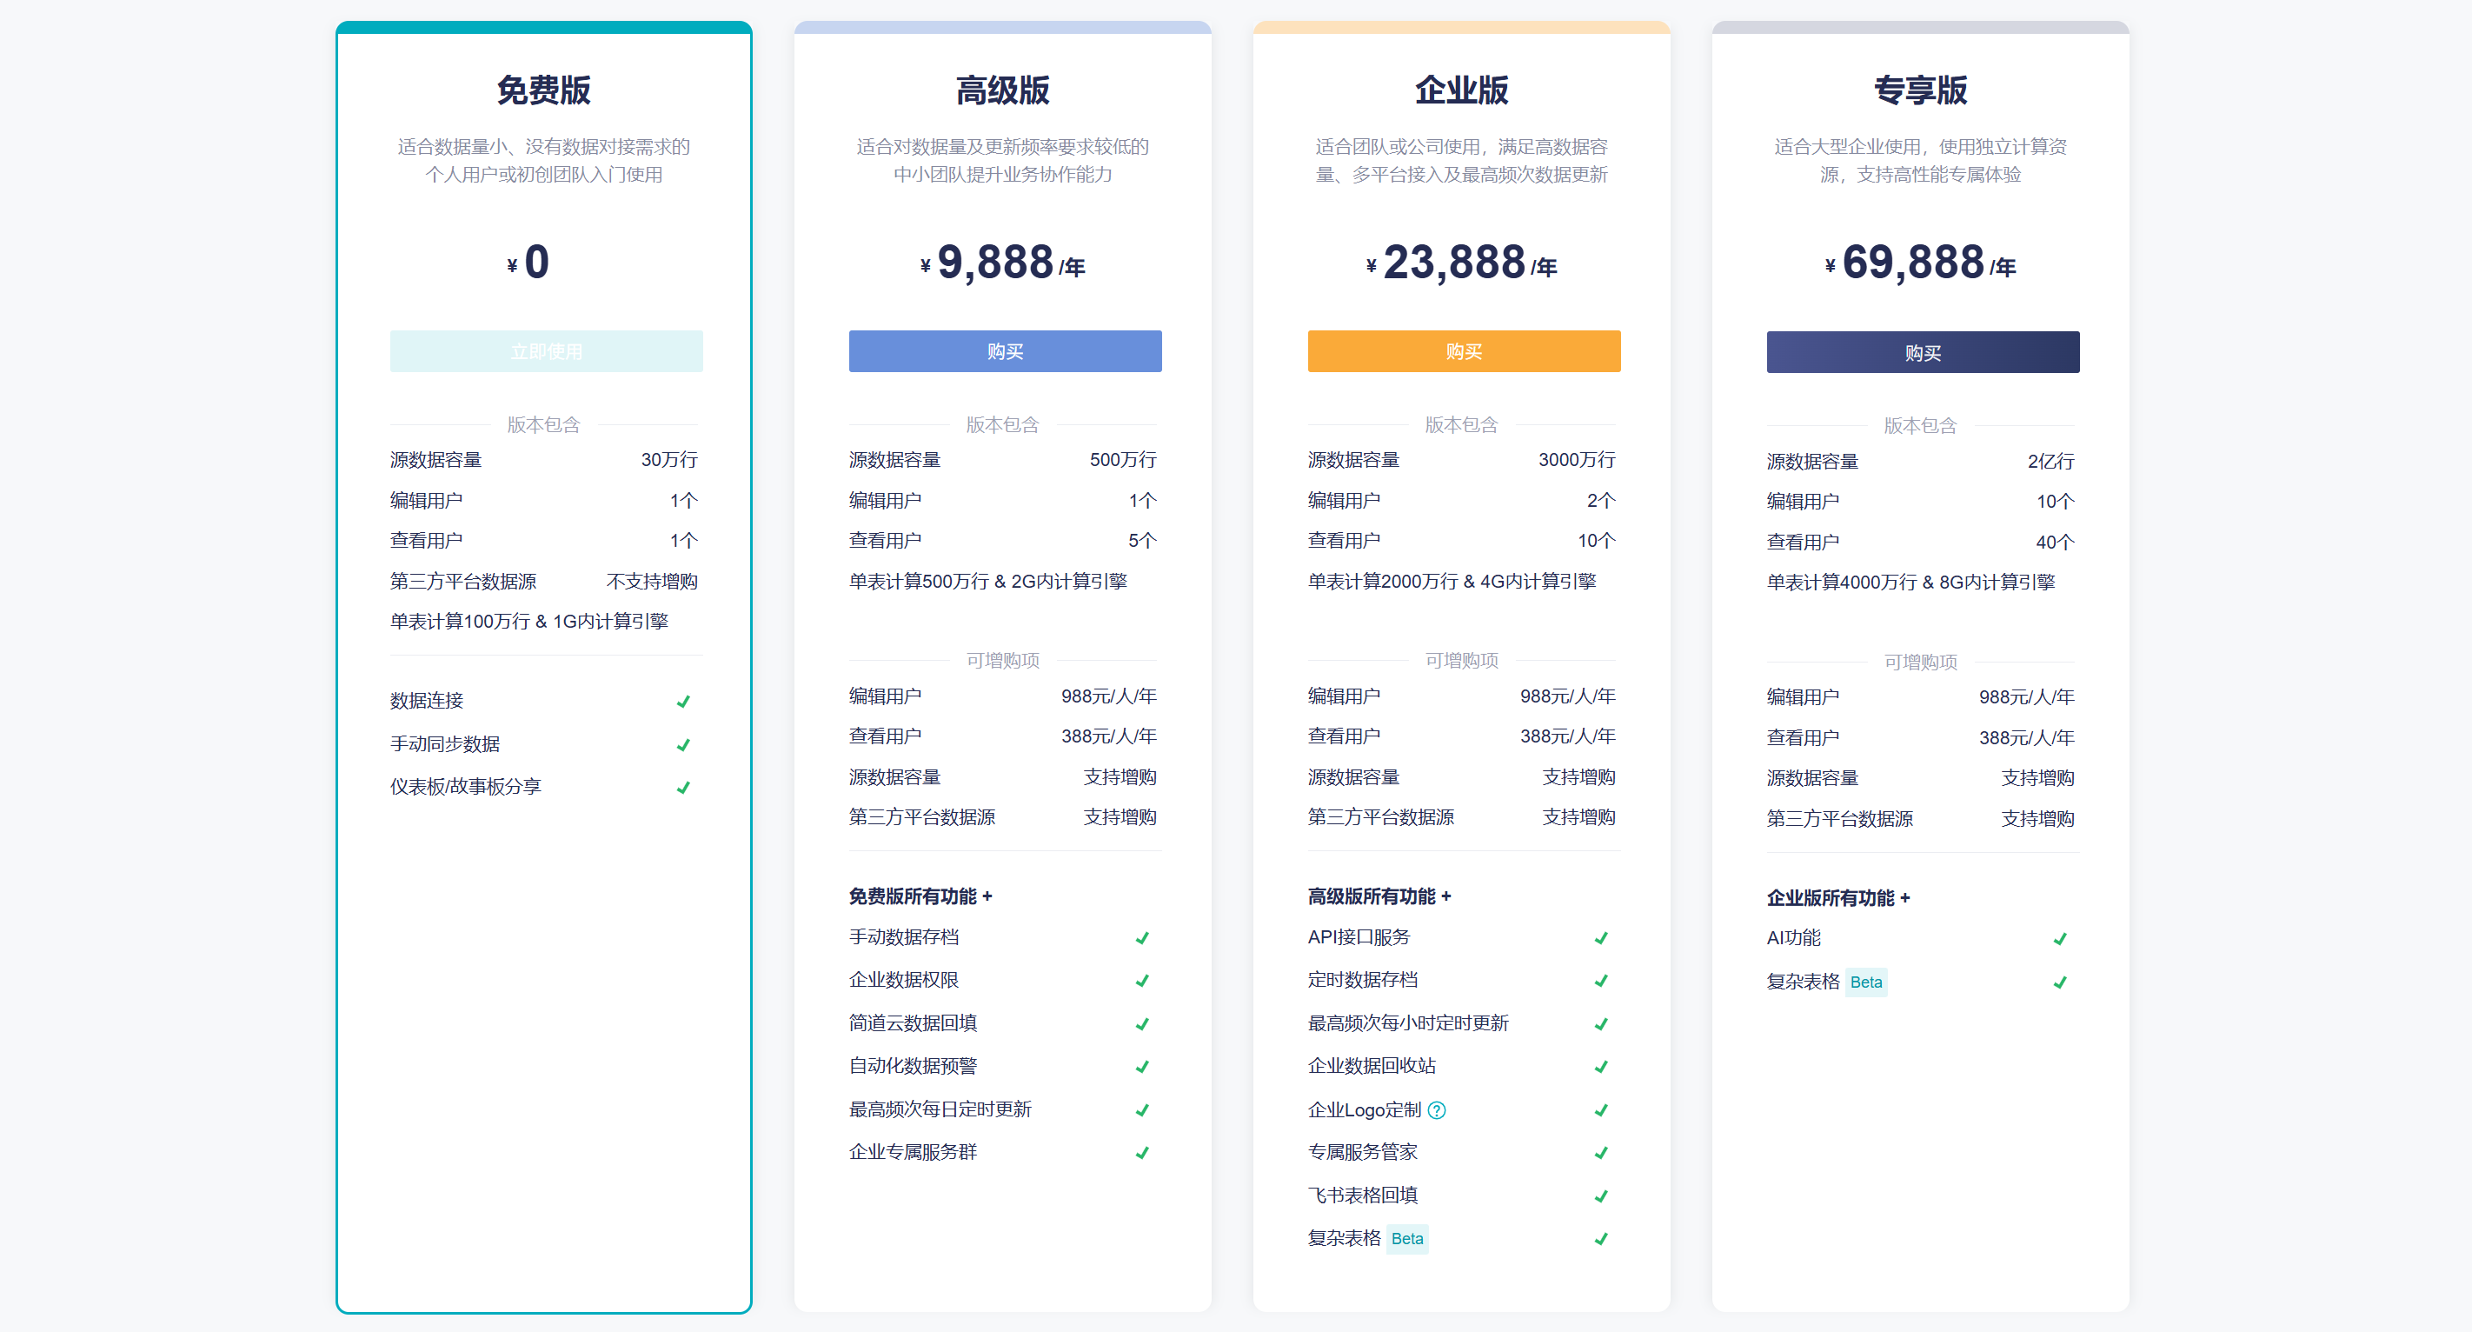Click the ¥69,888/年 price
The image size is (2472, 1332).
[x=1920, y=263]
